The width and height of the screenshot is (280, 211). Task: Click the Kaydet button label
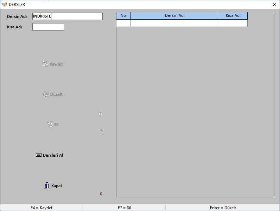pyautogui.click(x=56, y=64)
